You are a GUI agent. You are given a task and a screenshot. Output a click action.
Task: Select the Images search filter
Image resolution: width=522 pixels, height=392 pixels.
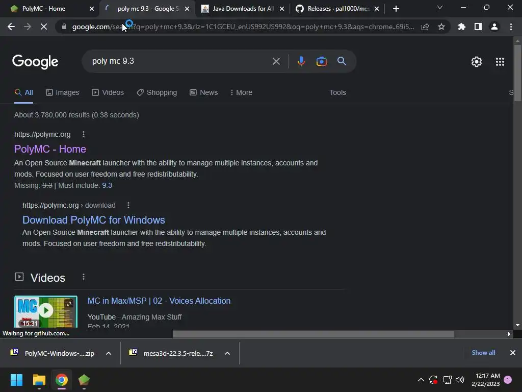tap(63, 92)
